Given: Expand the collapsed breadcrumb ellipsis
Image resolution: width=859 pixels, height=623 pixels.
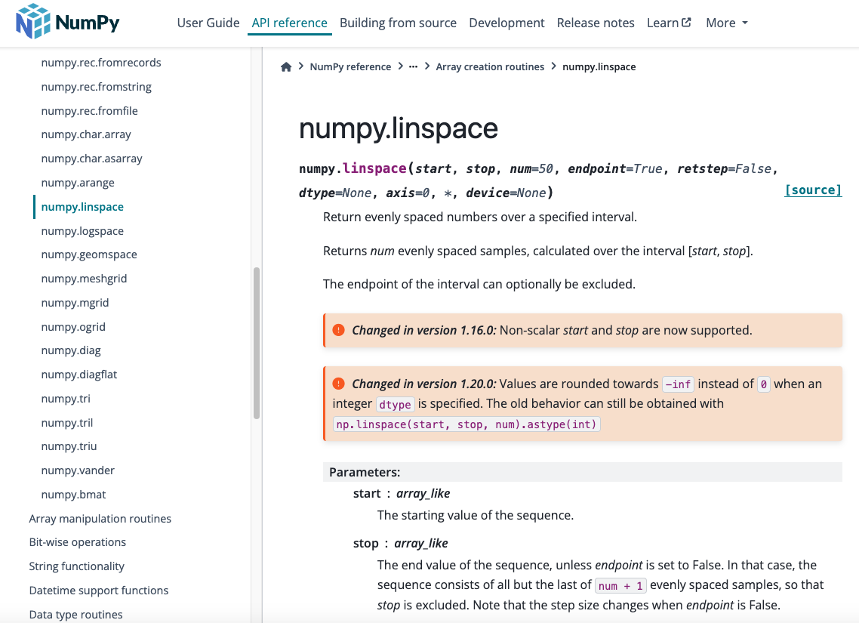Looking at the screenshot, I should pos(413,66).
